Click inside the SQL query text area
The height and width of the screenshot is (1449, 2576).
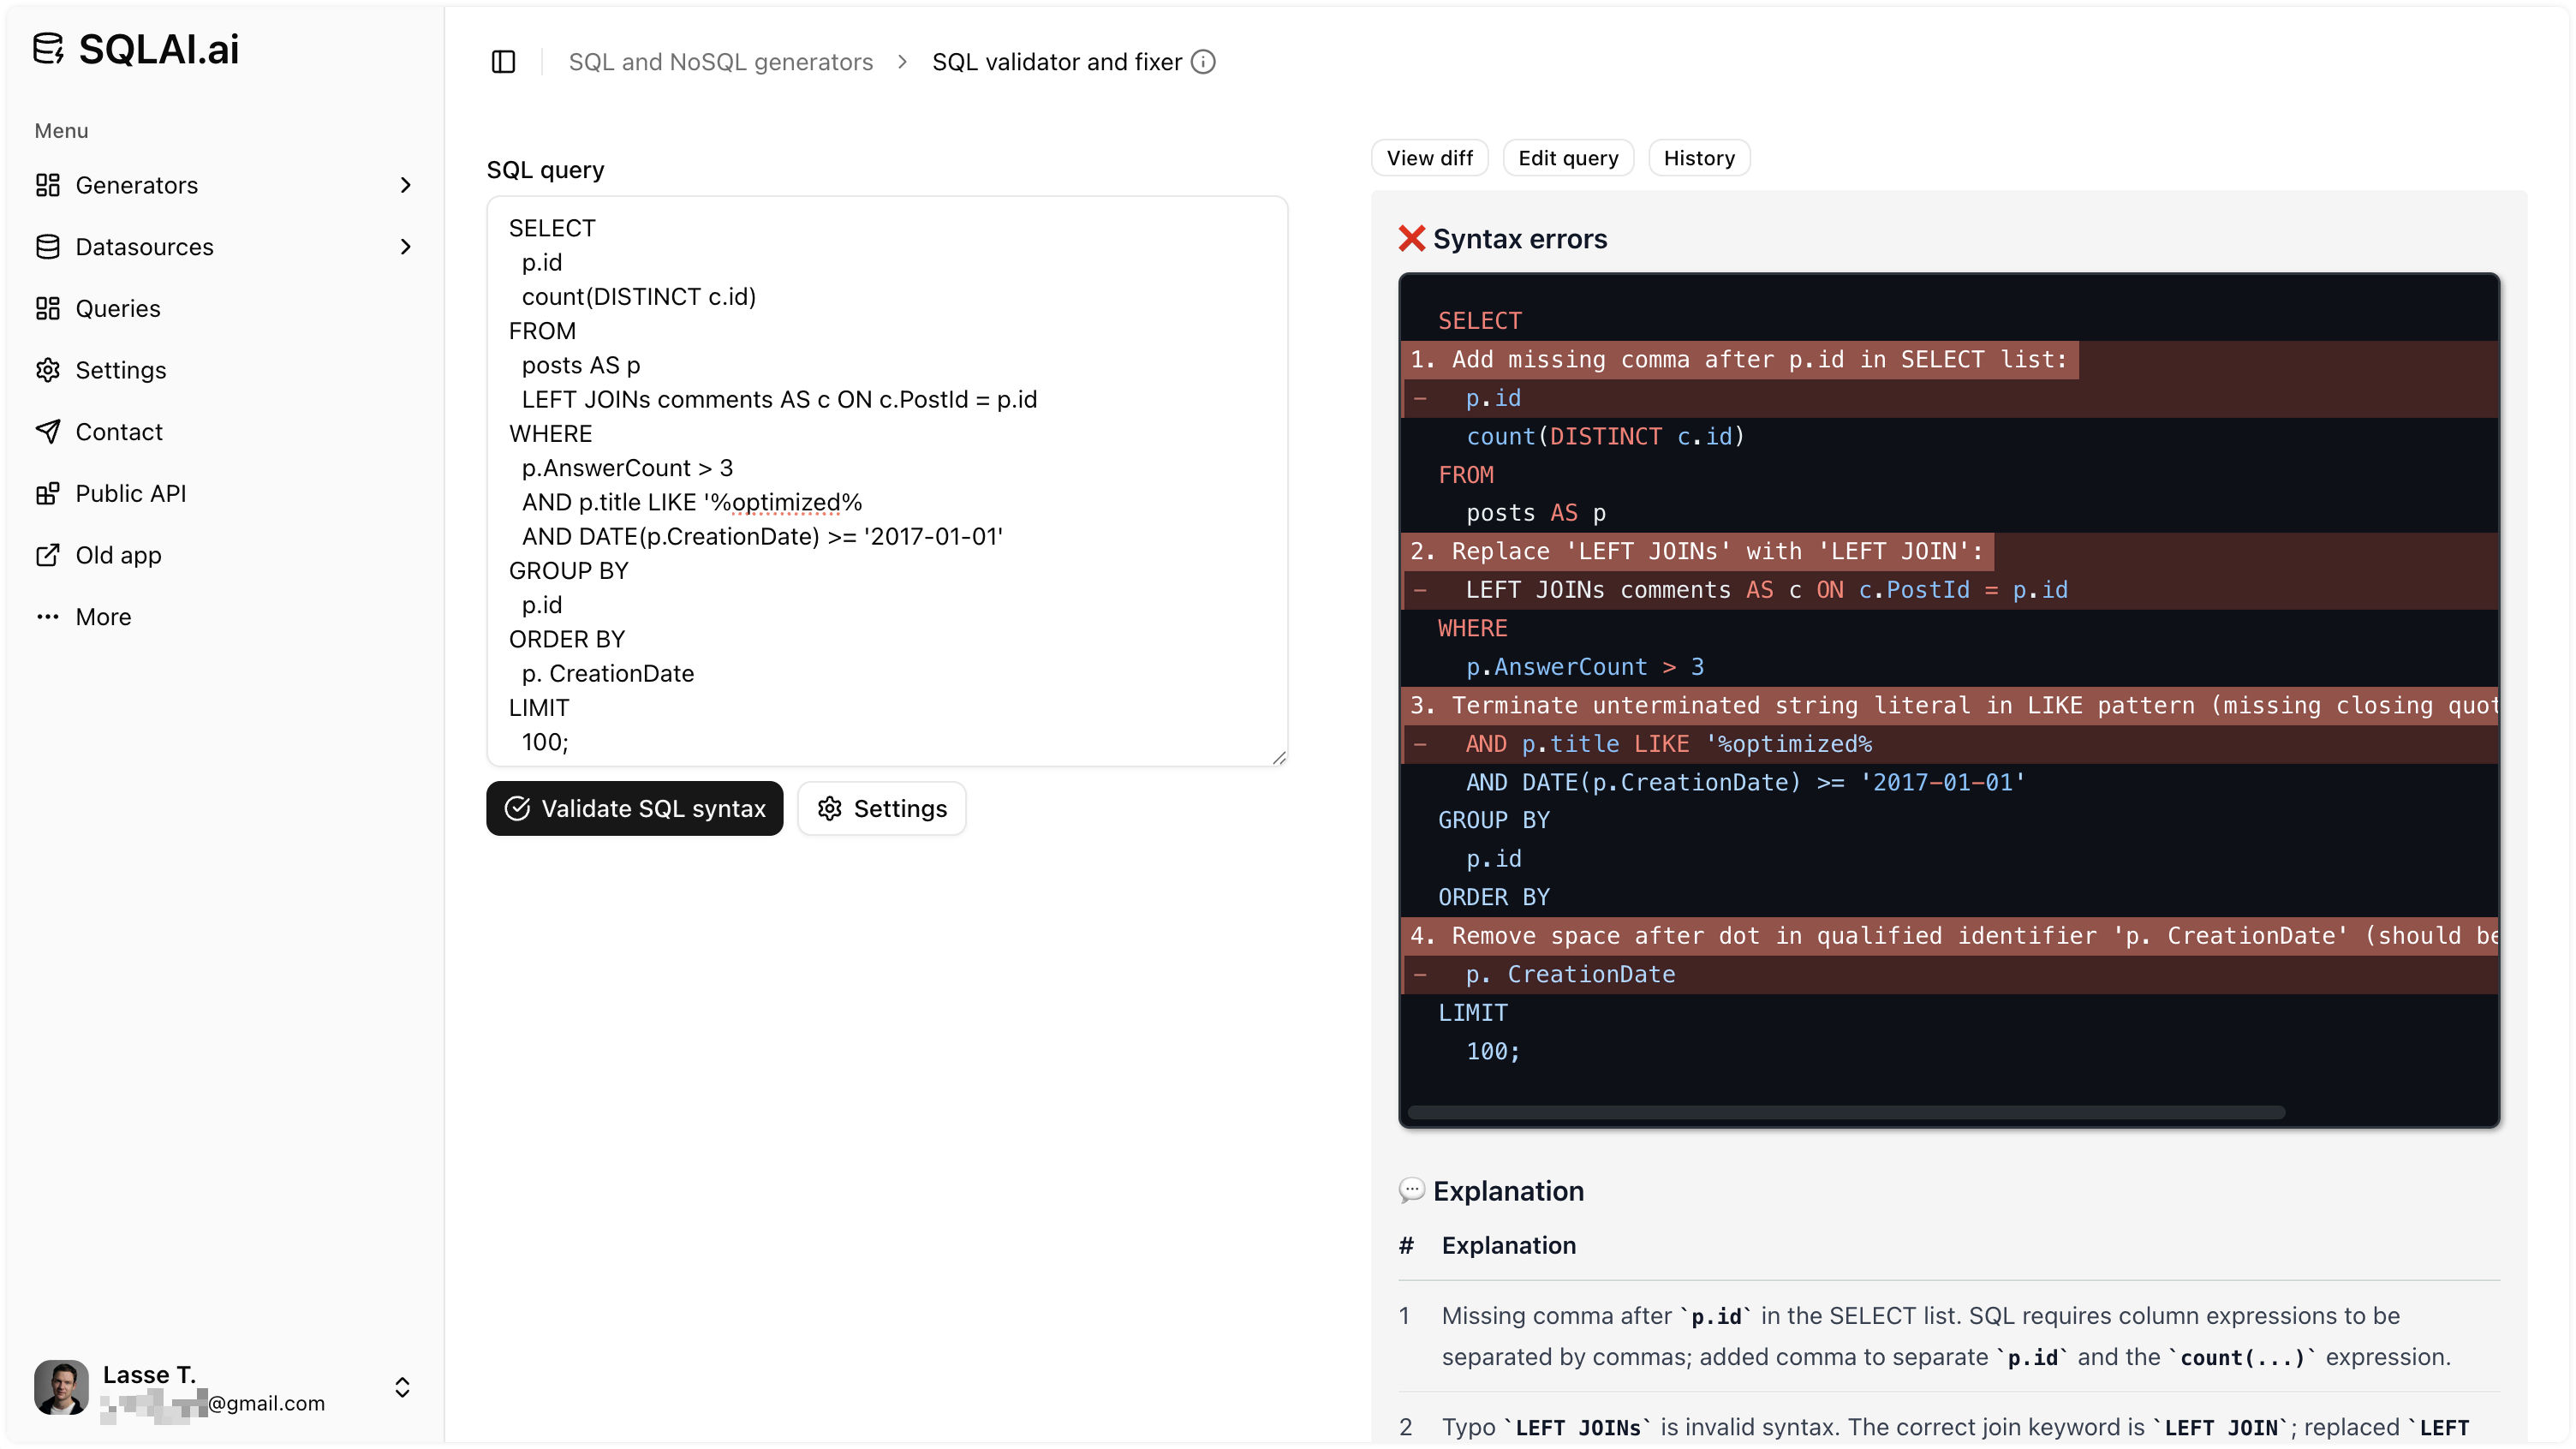point(886,480)
